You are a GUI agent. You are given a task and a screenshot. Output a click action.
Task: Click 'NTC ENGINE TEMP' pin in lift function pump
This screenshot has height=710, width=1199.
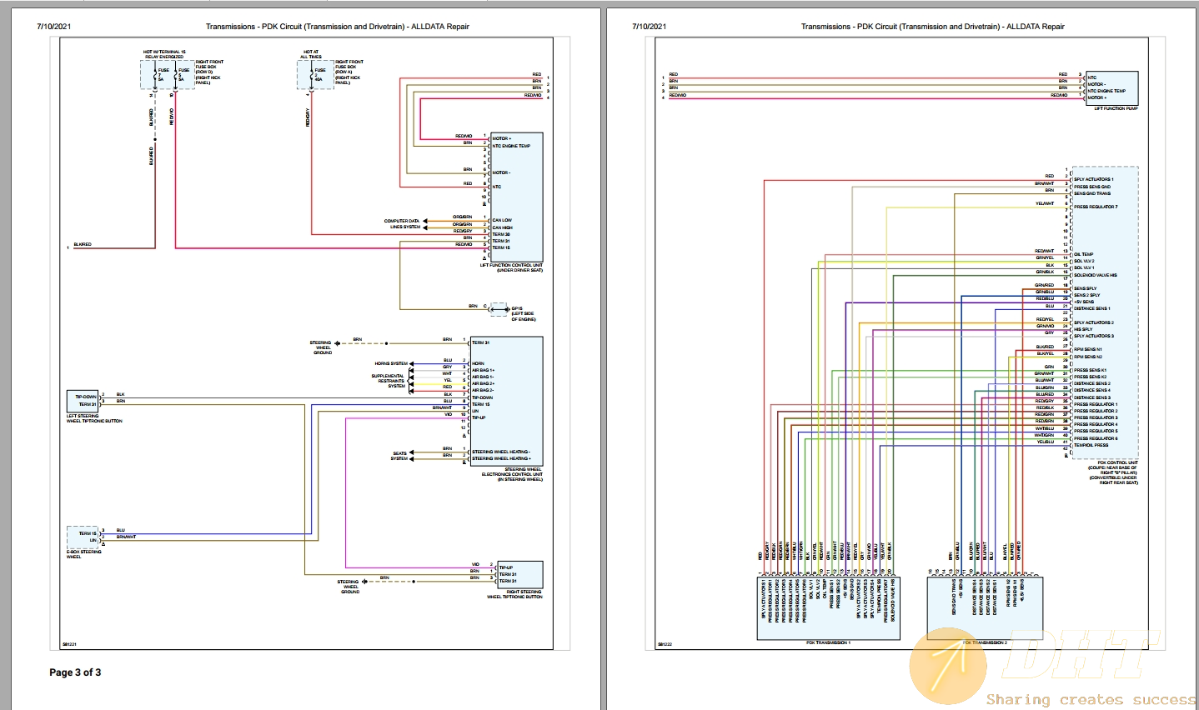pos(1106,91)
